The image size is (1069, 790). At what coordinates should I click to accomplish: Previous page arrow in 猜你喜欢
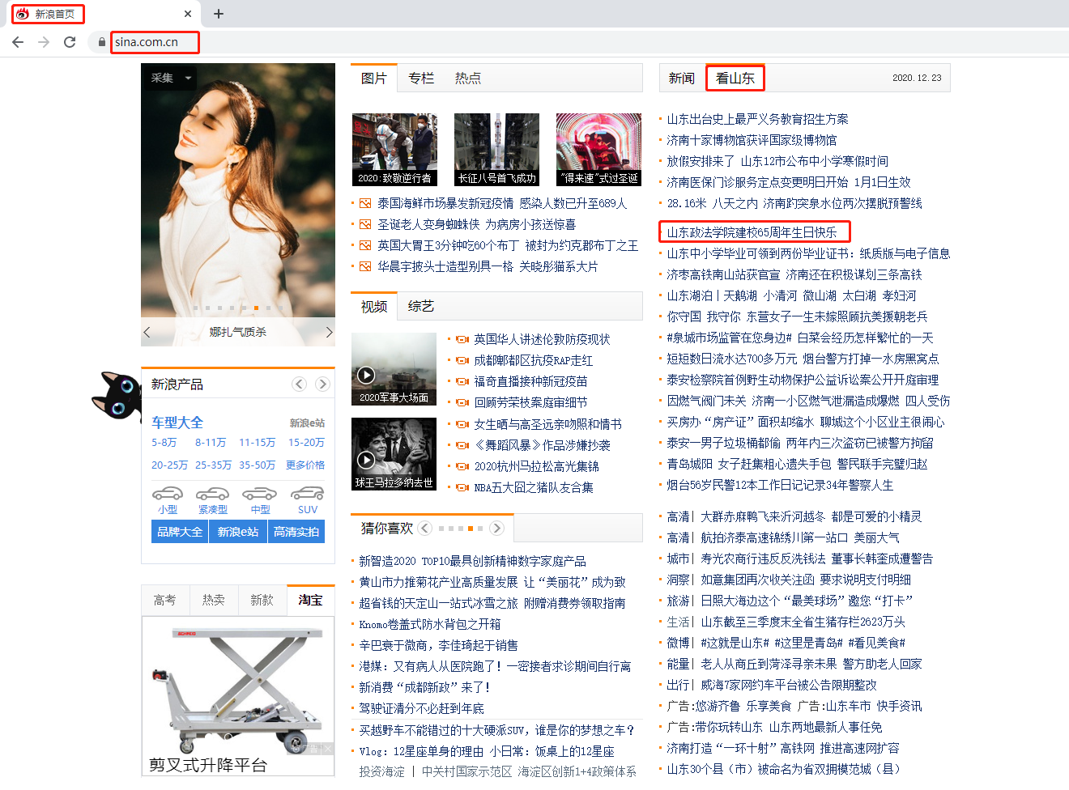click(424, 528)
